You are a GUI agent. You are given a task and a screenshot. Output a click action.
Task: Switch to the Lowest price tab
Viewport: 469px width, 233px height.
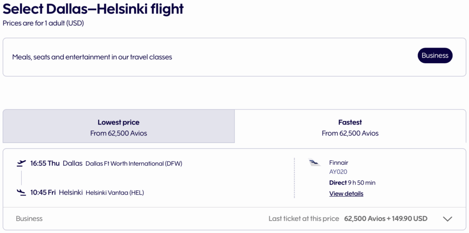[x=119, y=128]
